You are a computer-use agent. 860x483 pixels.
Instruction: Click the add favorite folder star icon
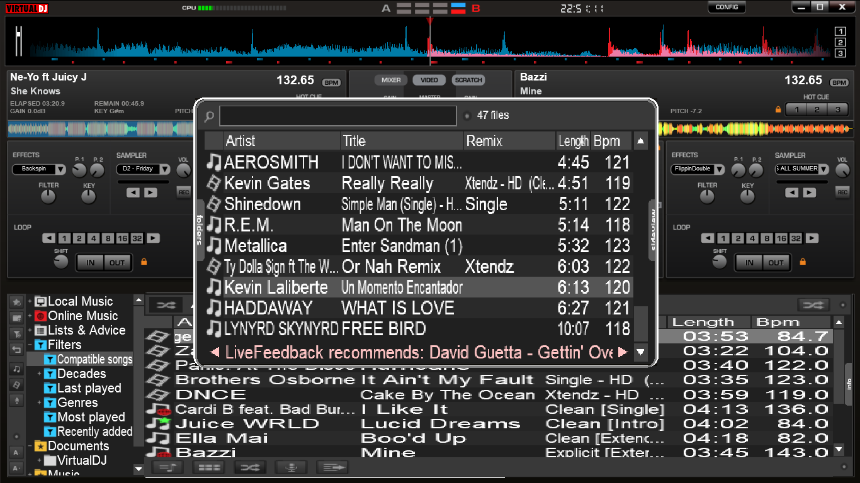[16, 302]
